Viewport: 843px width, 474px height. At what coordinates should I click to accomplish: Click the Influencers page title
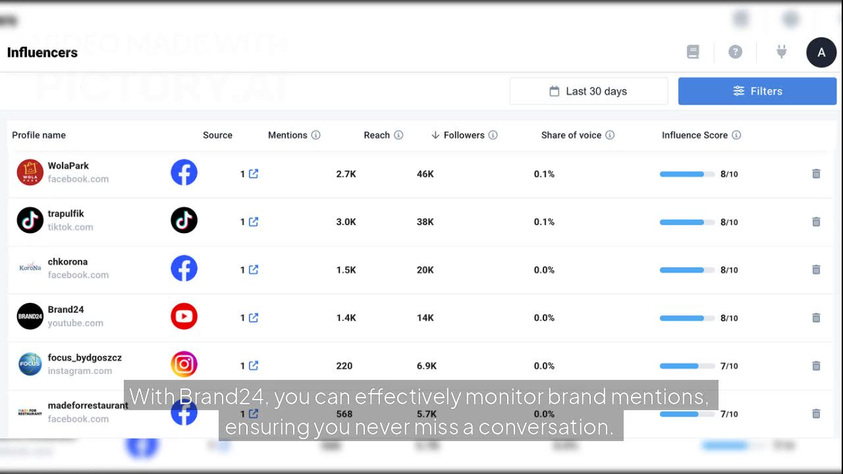[42, 53]
